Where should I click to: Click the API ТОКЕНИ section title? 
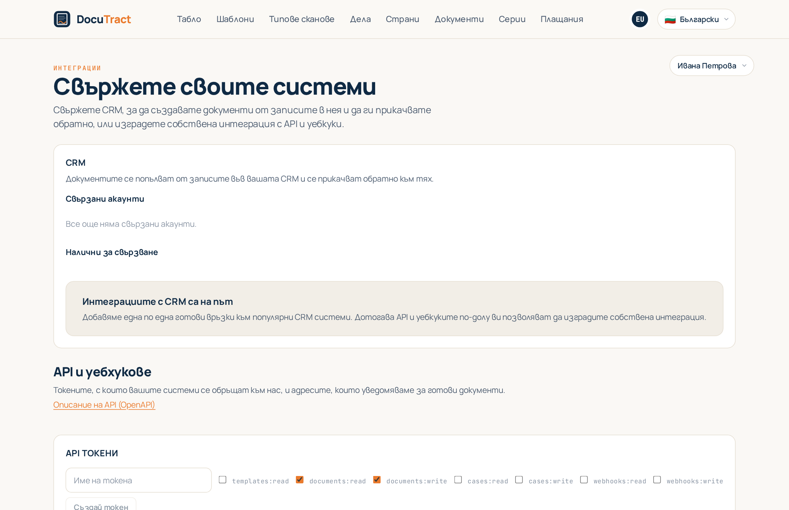(92, 453)
